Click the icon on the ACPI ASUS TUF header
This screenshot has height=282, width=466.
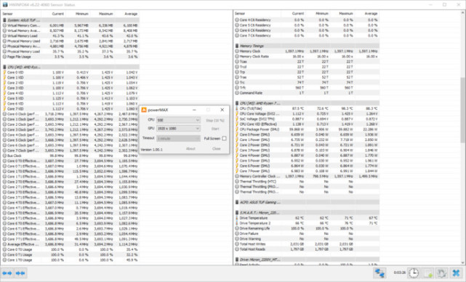[237, 202]
